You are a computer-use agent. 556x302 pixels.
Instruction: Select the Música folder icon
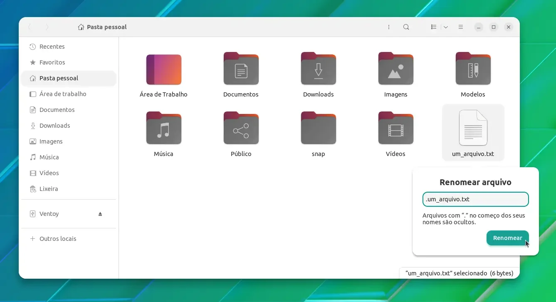pyautogui.click(x=164, y=128)
